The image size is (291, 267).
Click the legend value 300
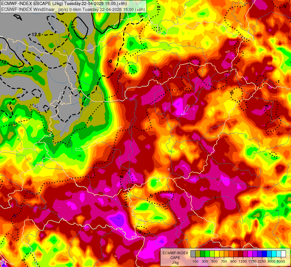(x=205, y=261)
